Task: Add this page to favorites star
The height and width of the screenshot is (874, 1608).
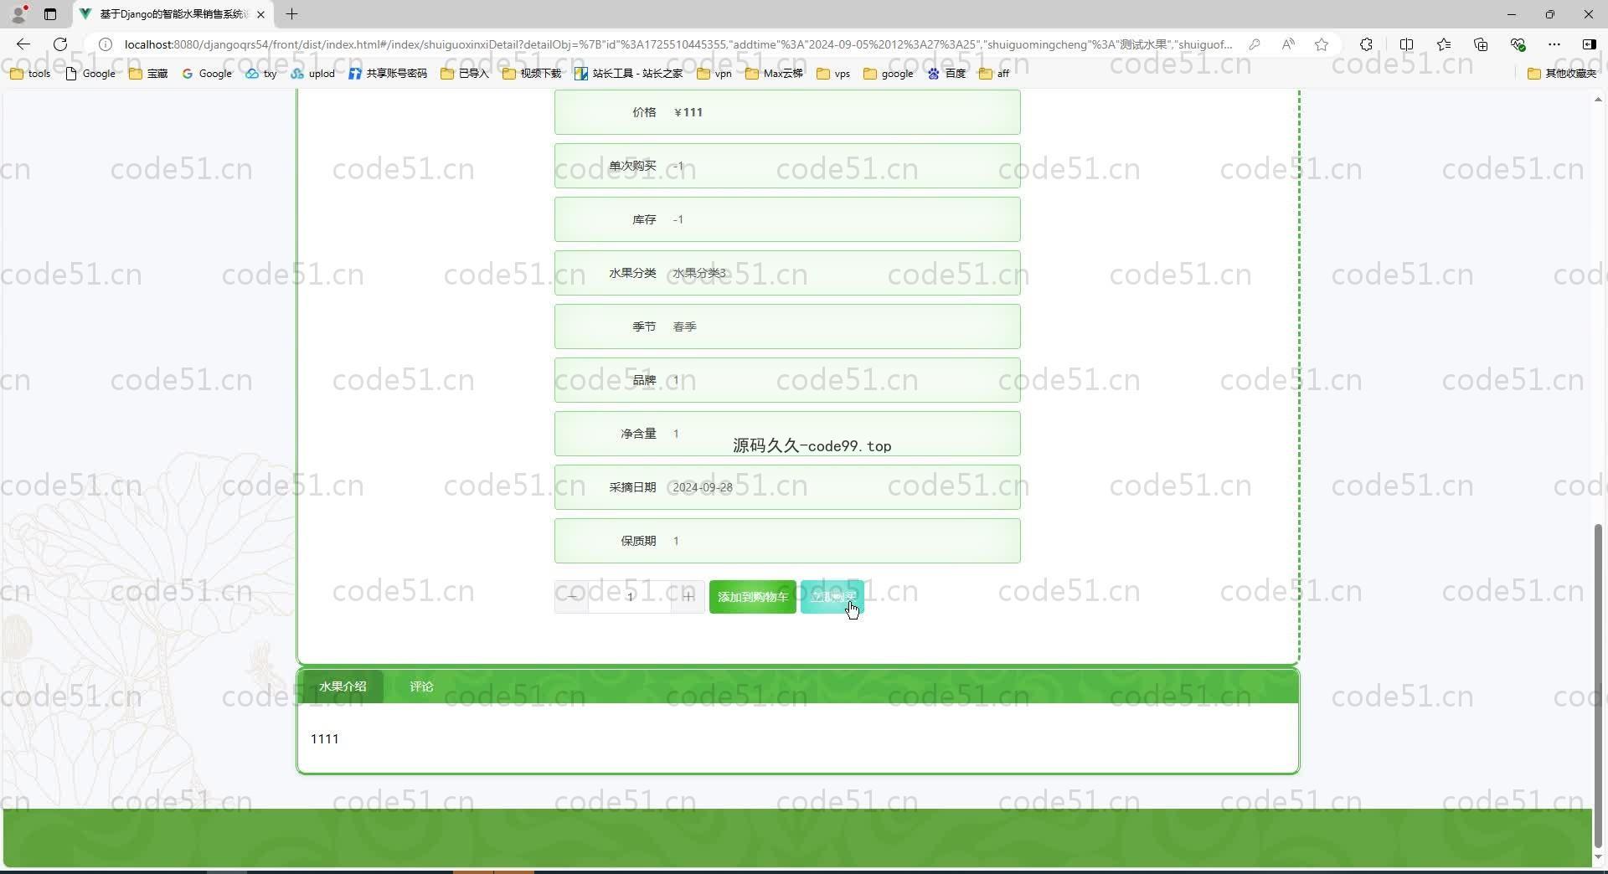Action: [1322, 44]
